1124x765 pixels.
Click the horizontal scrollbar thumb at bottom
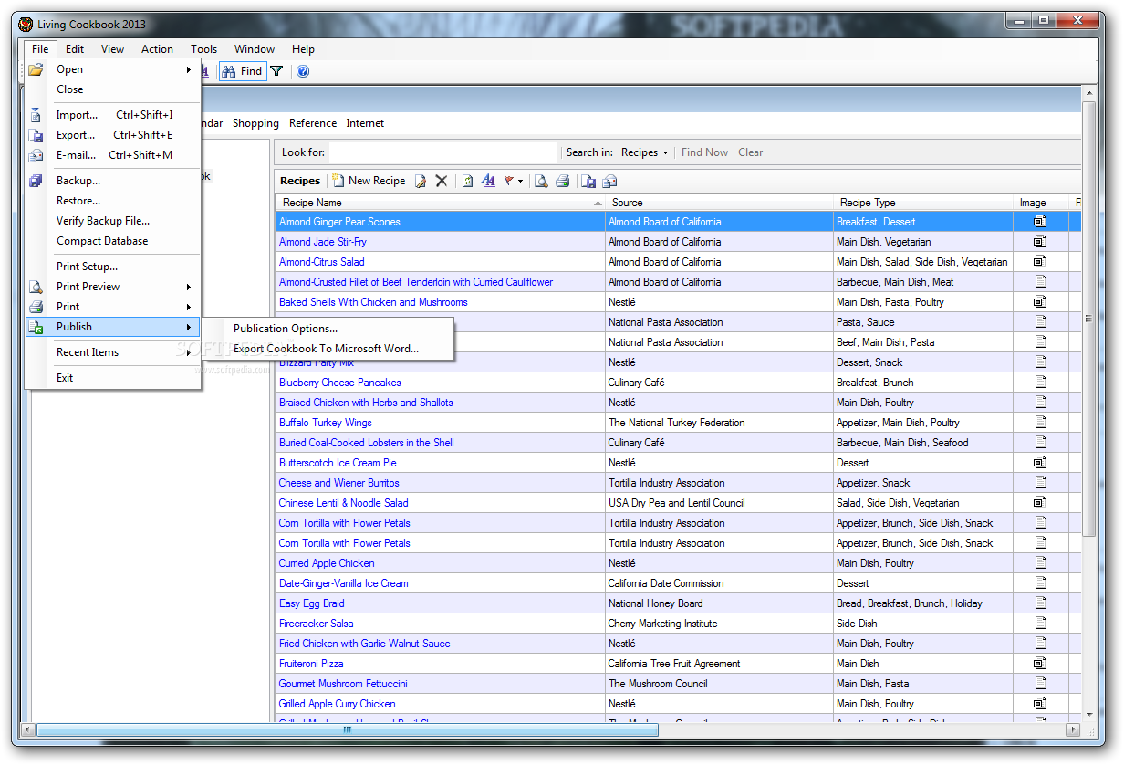pos(347,730)
